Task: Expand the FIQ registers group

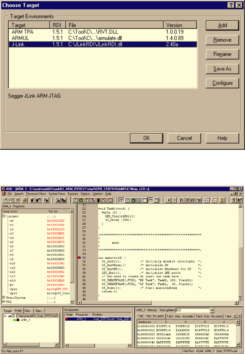Action: click(4, 301)
